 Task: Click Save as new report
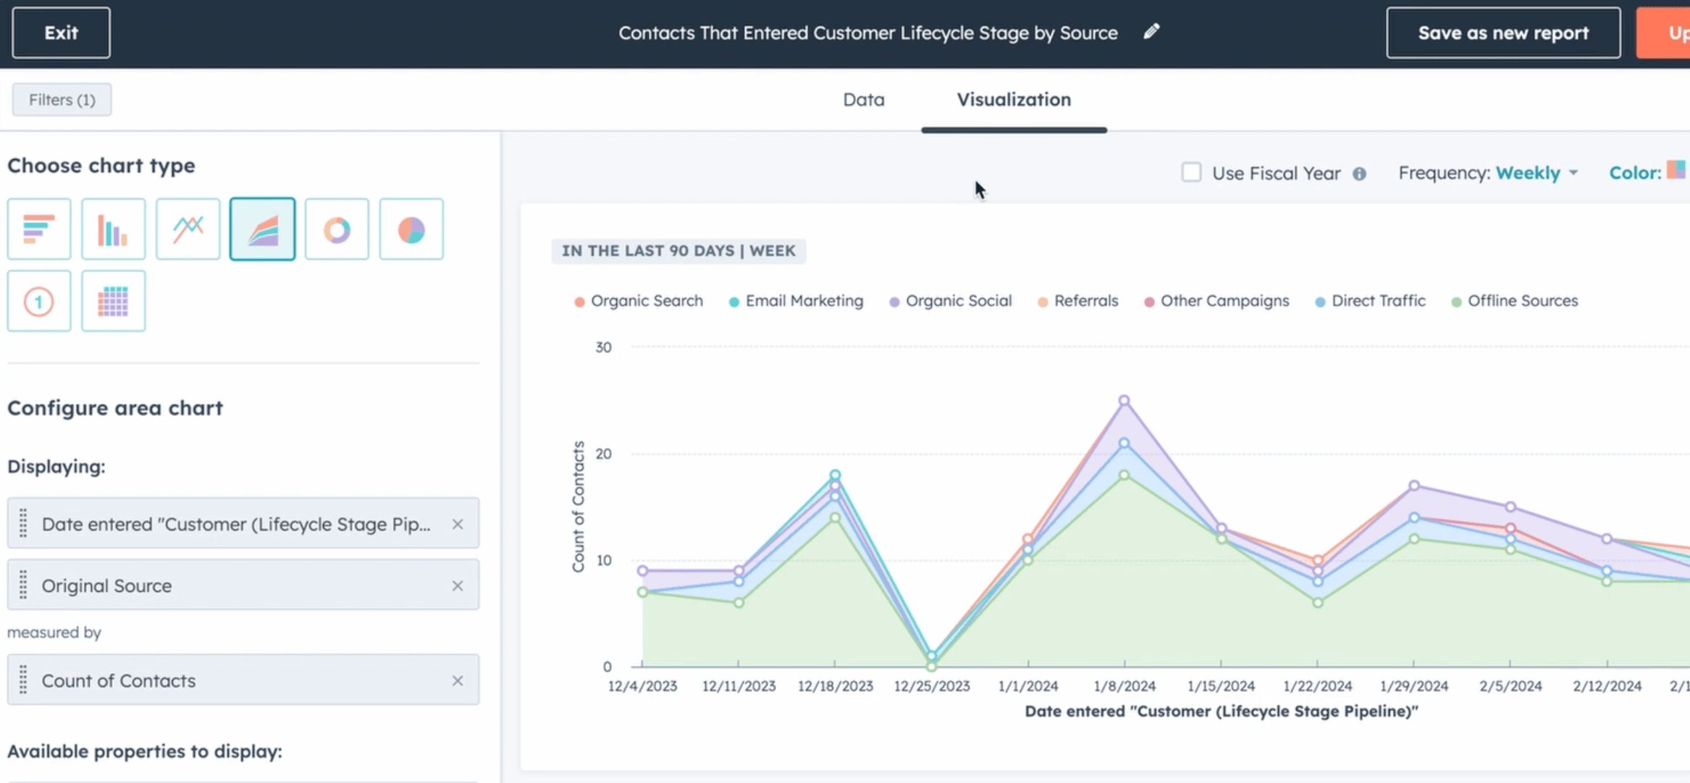click(1502, 32)
